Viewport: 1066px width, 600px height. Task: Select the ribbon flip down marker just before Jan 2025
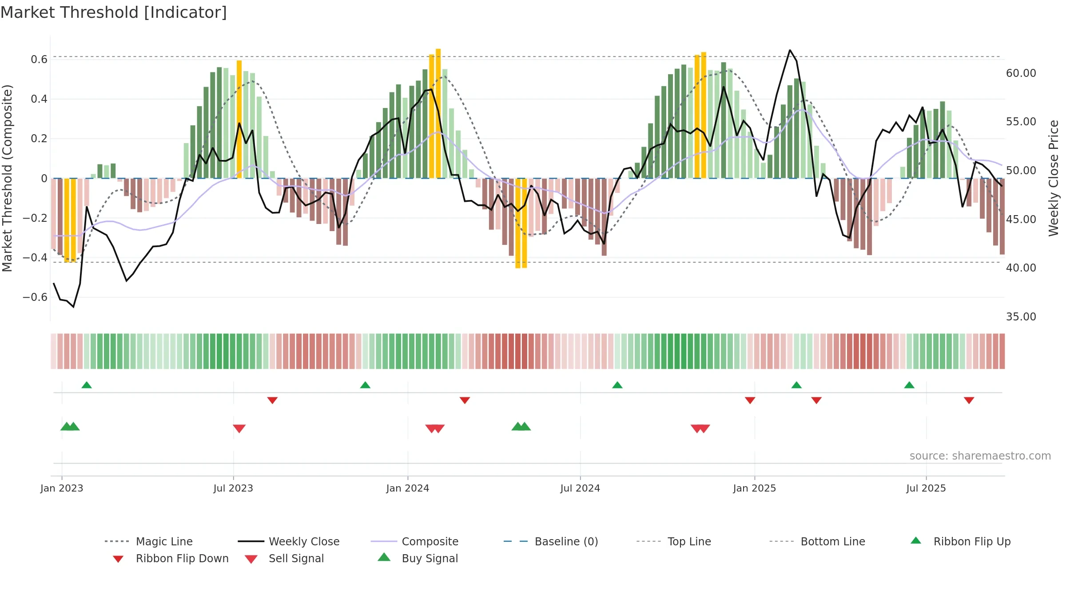tap(750, 400)
